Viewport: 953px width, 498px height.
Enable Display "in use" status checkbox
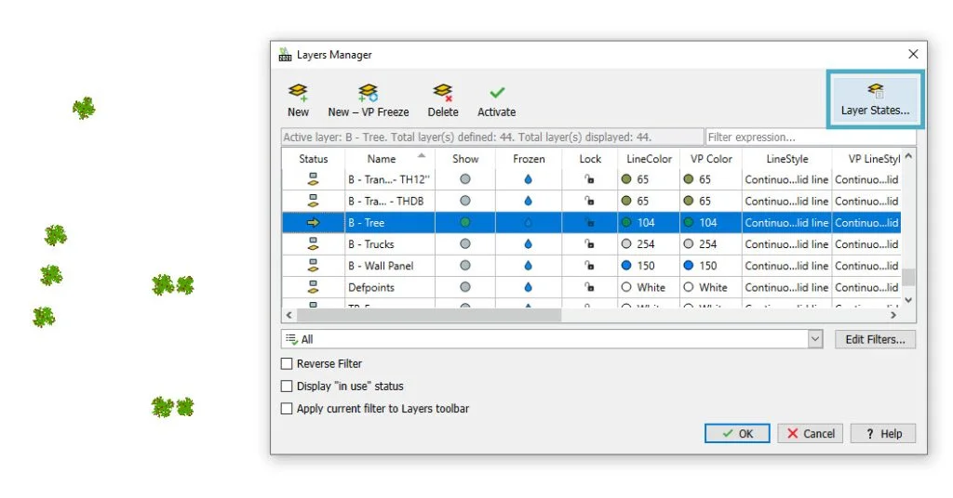pos(287,387)
